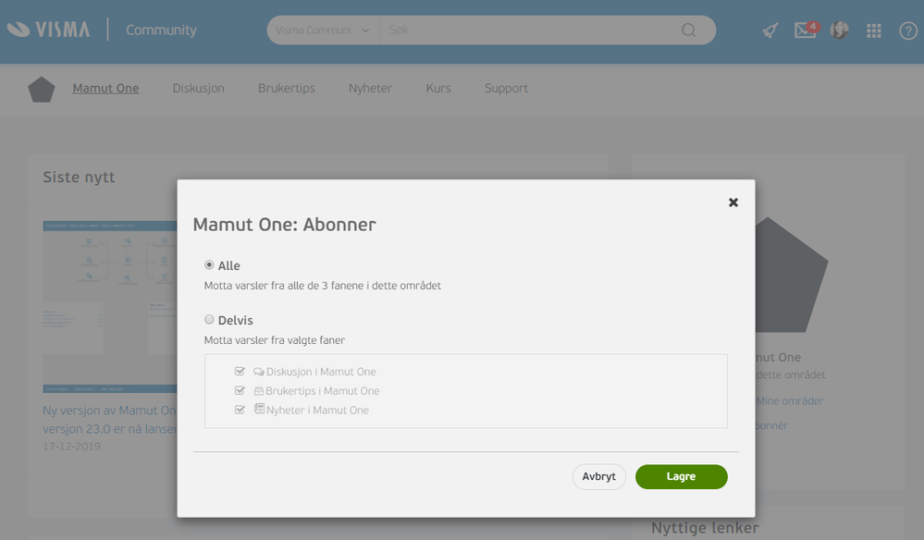Image resolution: width=924 pixels, height=540 pixels.
Task: Open the Kurs tab
Action: click(x=438, y=89)
